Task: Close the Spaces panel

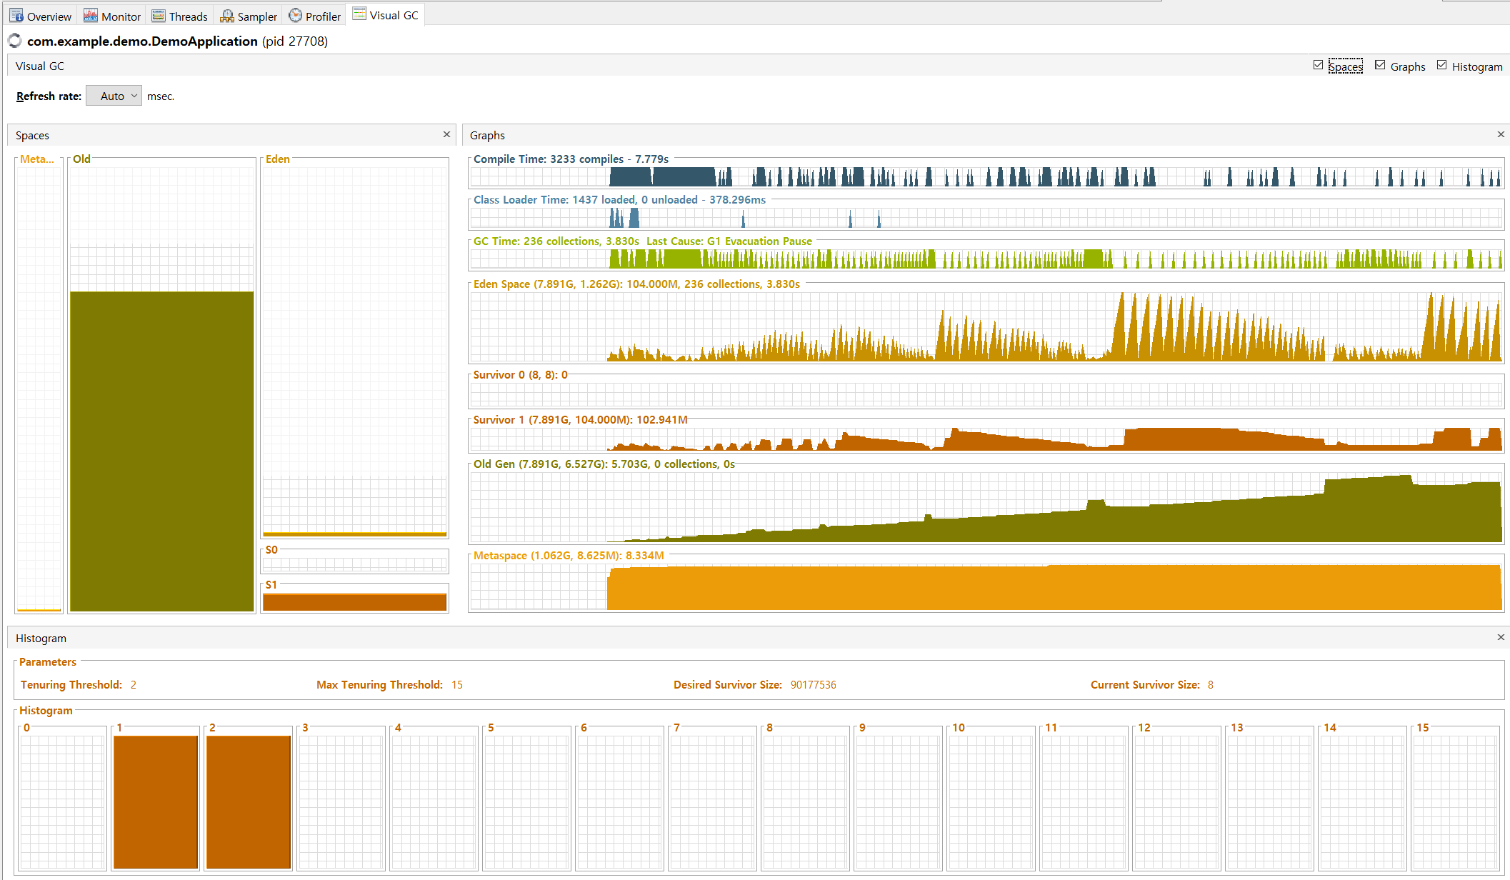Action: pos(446,134)
